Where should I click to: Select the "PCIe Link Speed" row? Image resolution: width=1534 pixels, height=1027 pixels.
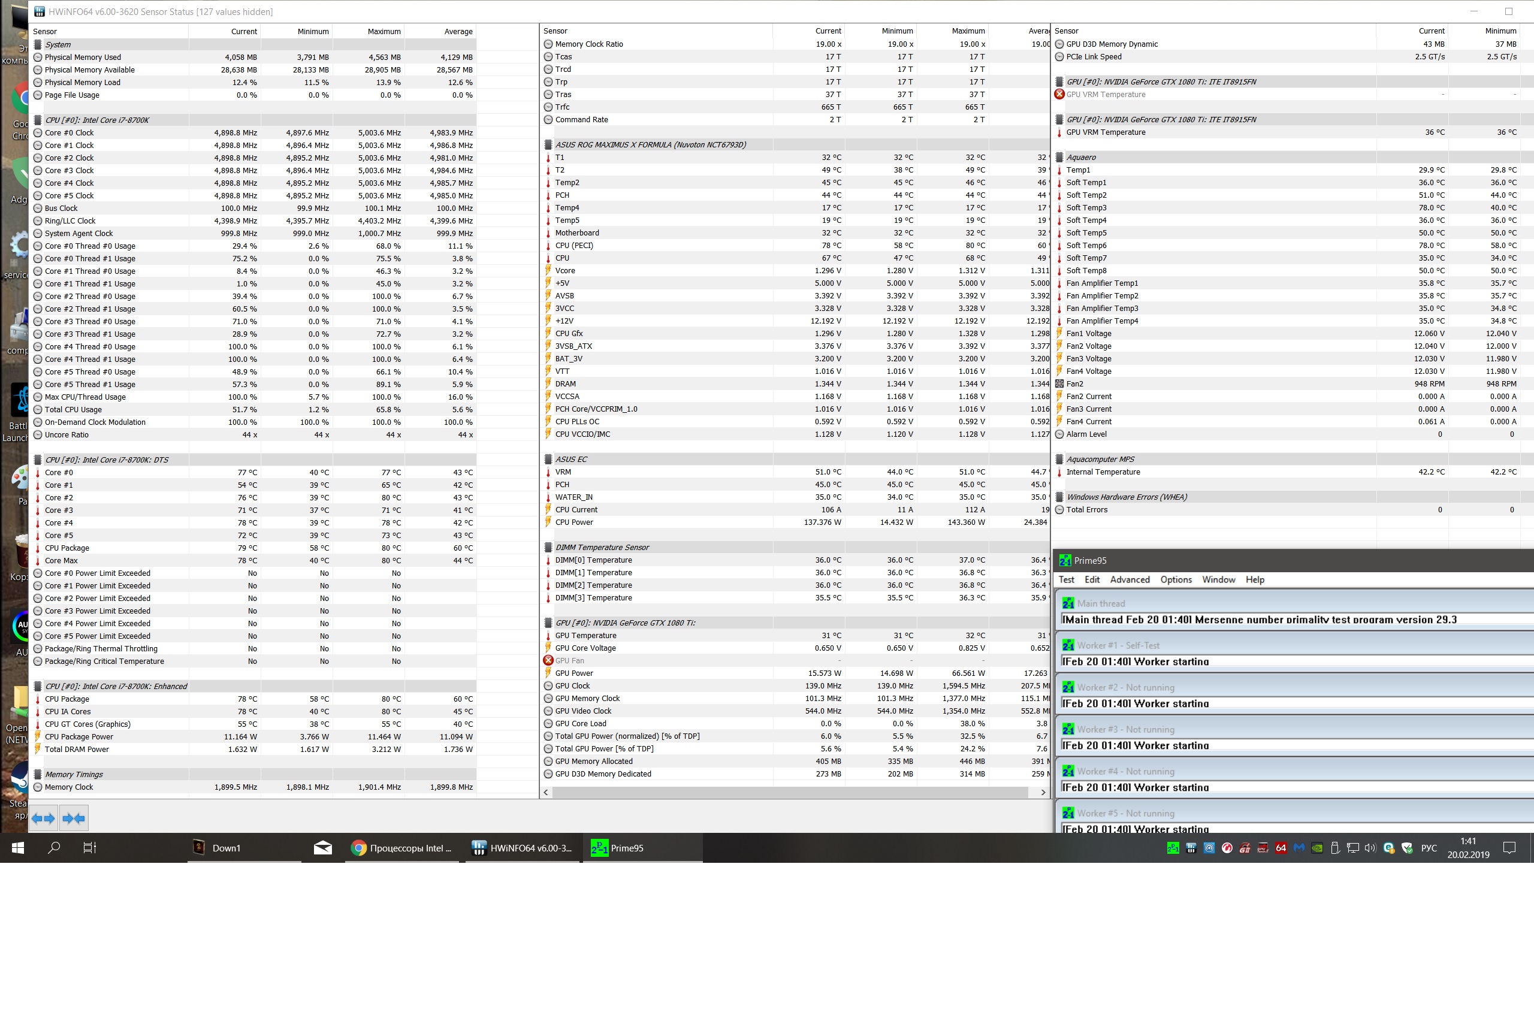[1294, 57]
